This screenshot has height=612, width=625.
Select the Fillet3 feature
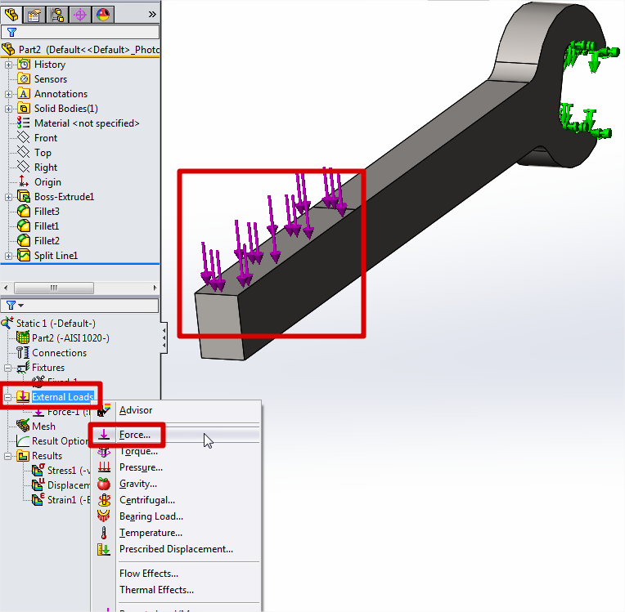(47, 212)
